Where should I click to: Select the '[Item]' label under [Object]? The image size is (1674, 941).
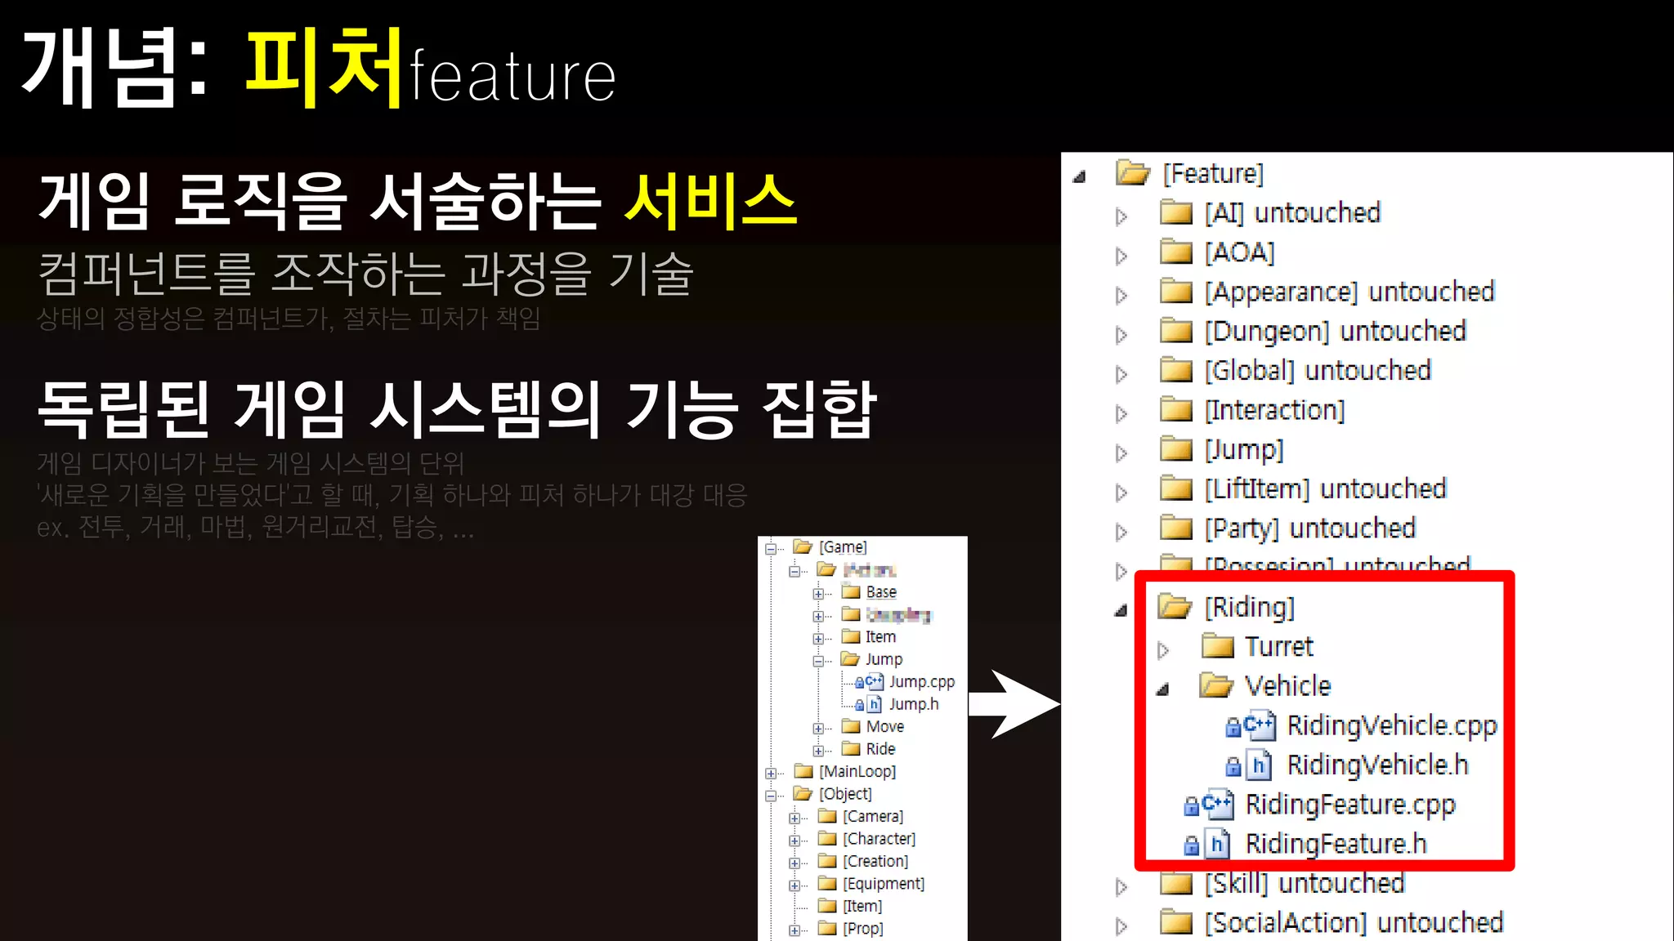click(x=862, y=906)
